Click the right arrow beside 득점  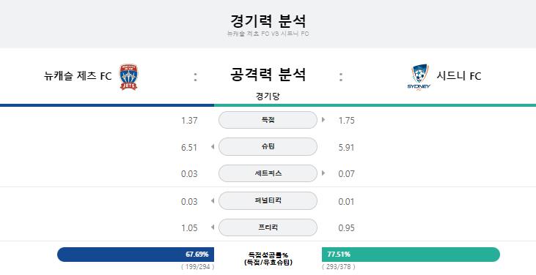[323, 120]
